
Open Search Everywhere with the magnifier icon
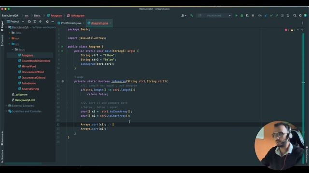tap(295, 15)
